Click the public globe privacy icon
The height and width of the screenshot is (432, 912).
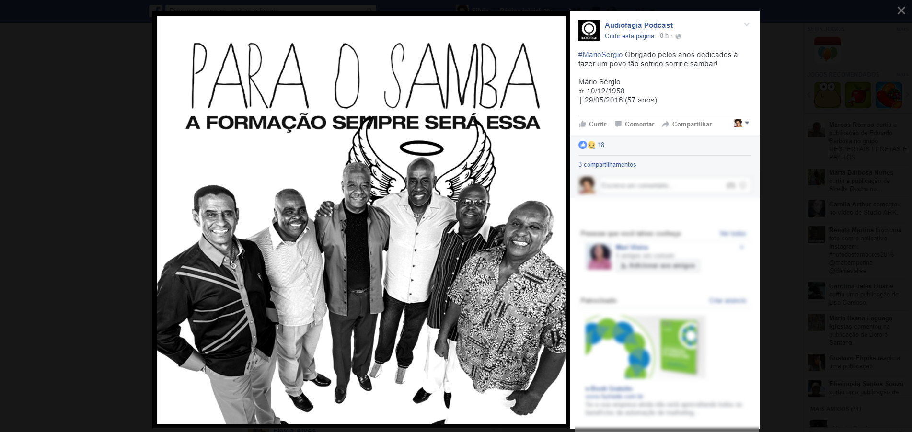(x=678, y=36)
